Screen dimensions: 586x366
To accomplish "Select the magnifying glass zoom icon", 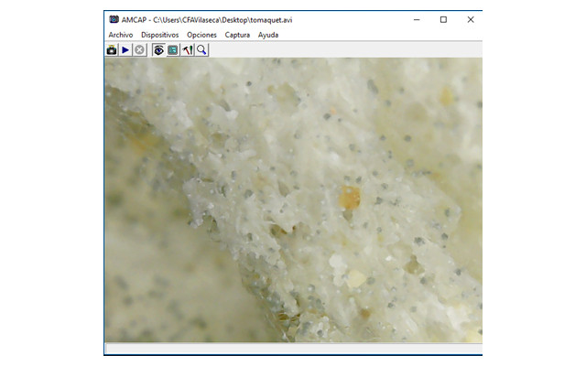I will [x=201, y=50].
